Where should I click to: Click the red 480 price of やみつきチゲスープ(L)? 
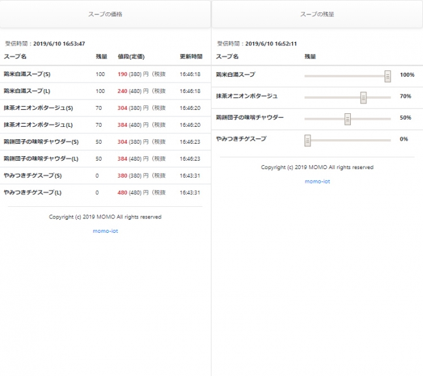coord(122,193)
